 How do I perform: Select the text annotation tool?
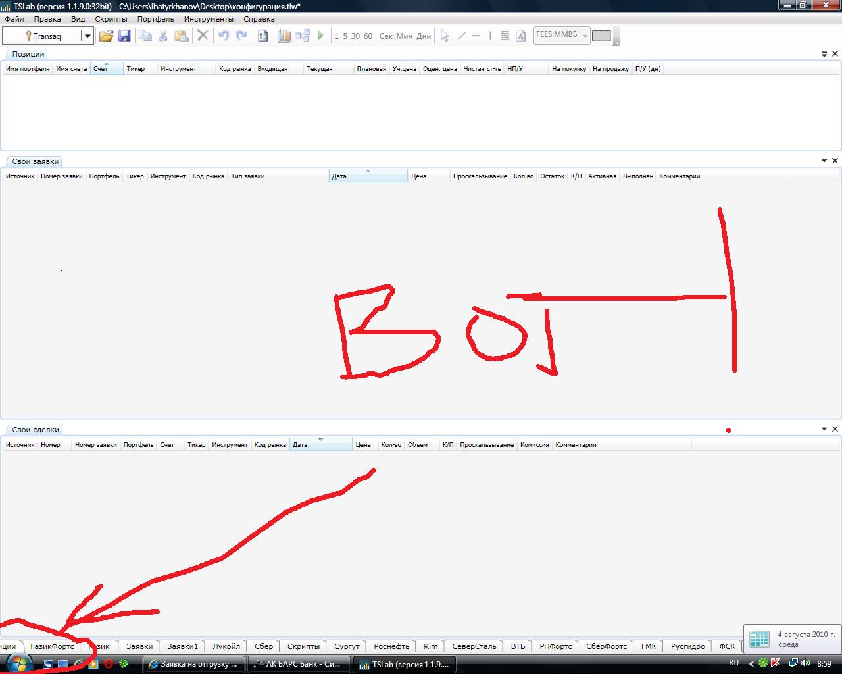[521, 36]
